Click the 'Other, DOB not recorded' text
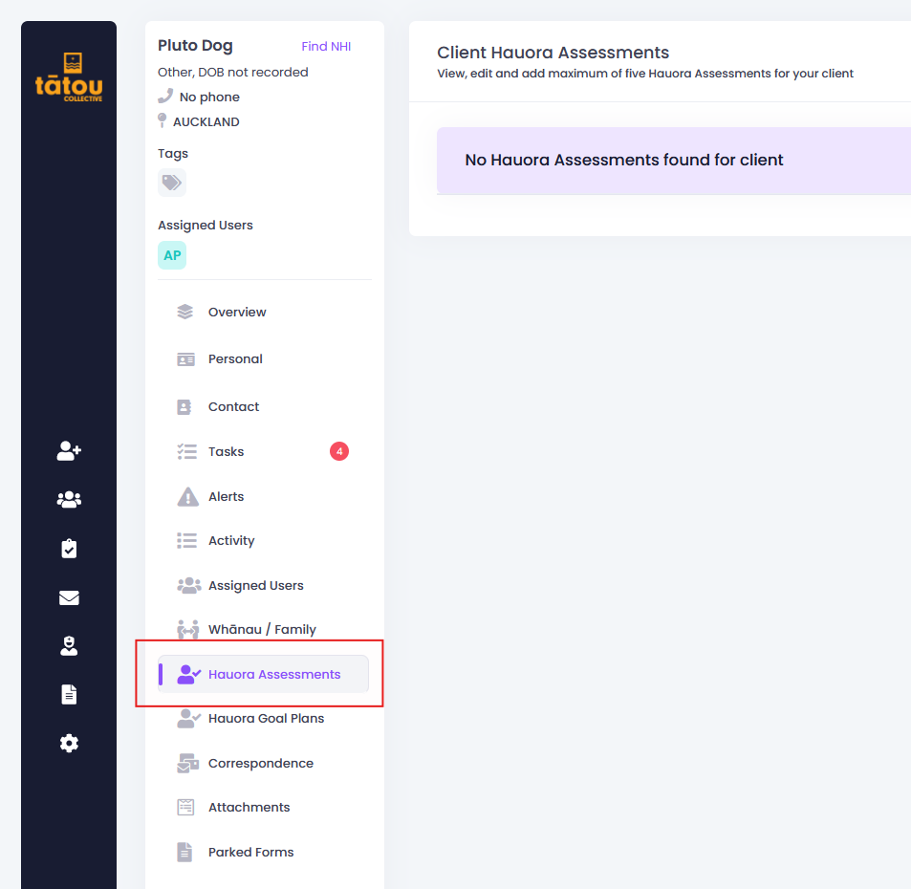 pos(233,72)
